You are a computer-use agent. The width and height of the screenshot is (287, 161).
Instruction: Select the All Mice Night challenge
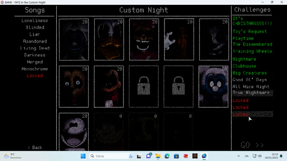point(251,87)
